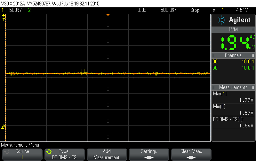Image resolution: width=256 pixels, height=161 pixels.
Task: Click the 500.0ms/ timebase readout
Action: (168, 10)
